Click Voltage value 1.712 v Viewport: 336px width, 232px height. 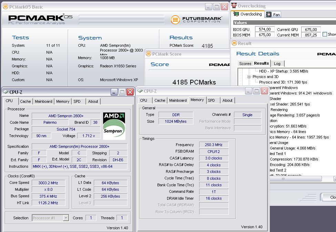[89, 136]
